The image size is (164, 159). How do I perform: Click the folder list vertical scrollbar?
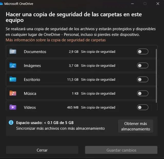point(156,76)
